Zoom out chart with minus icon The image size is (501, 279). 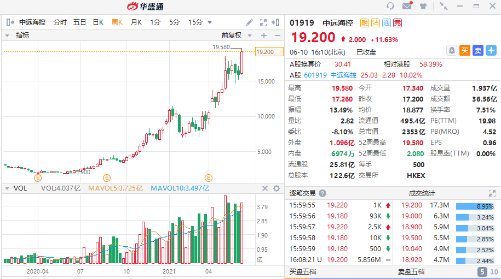278,35
